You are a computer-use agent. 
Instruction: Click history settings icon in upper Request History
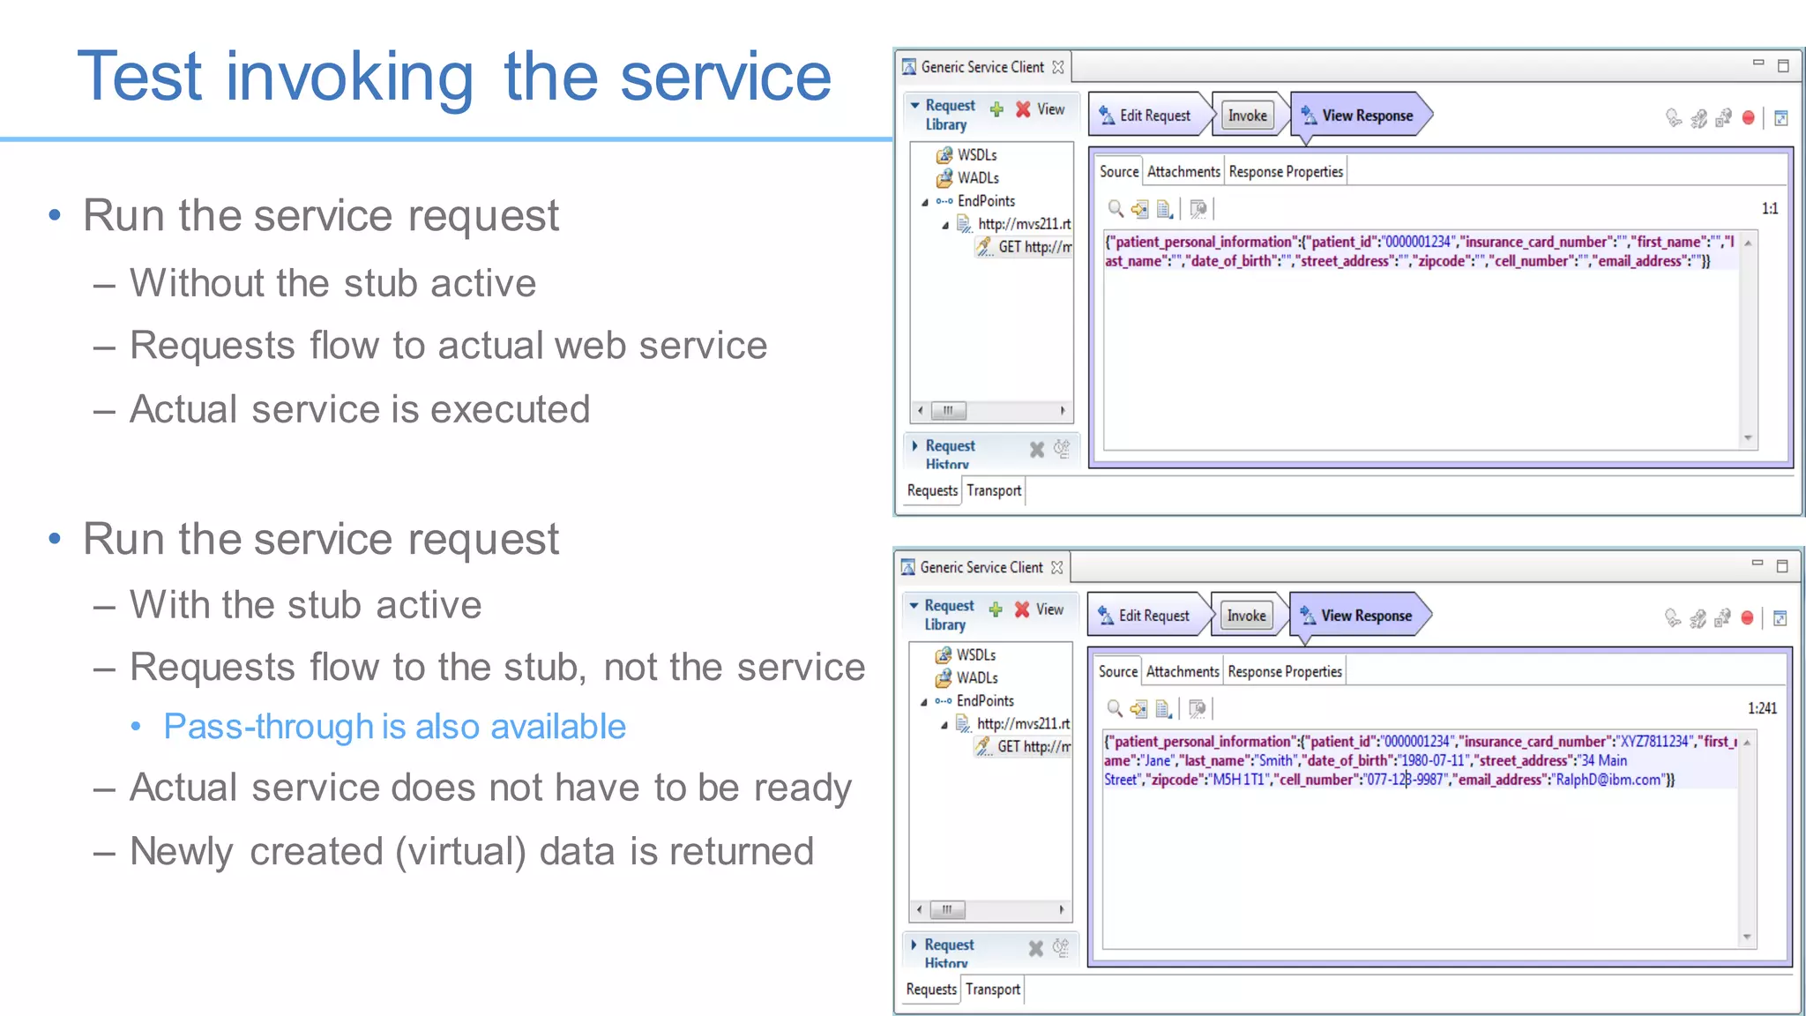1062,449
